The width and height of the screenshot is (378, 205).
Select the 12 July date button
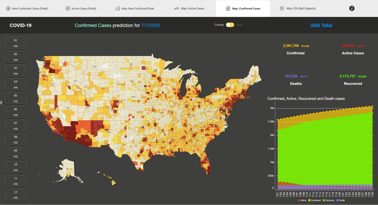click(16, 195)
